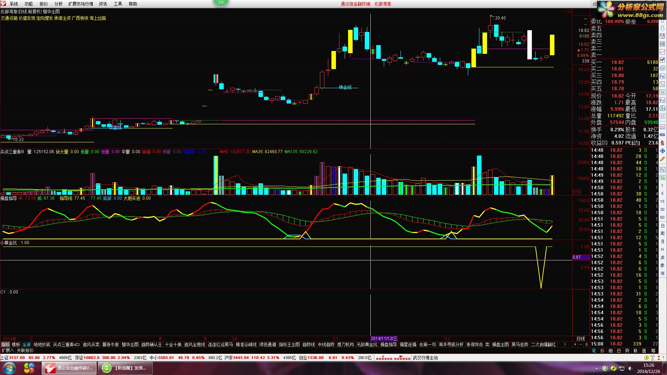Click the green refresh sidebar icon
This screenshot has height=375, width=667.
pos(662,177)
